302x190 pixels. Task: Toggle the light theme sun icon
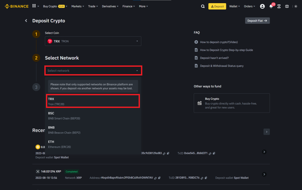pos(296,6)
